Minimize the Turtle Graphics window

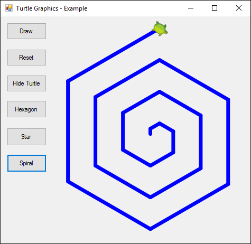191,8
